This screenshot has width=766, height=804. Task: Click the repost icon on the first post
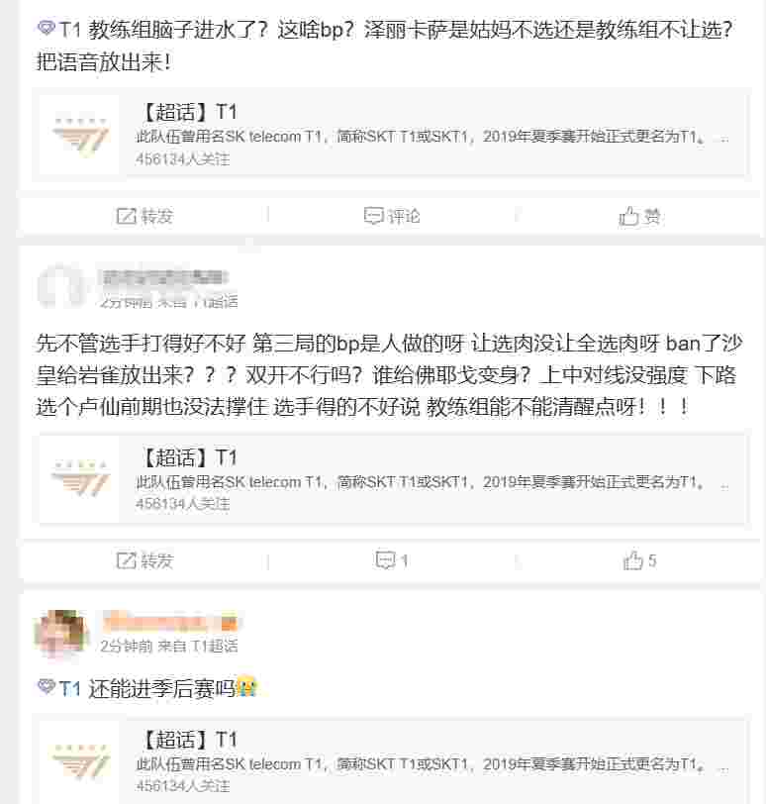pos(126,216)
